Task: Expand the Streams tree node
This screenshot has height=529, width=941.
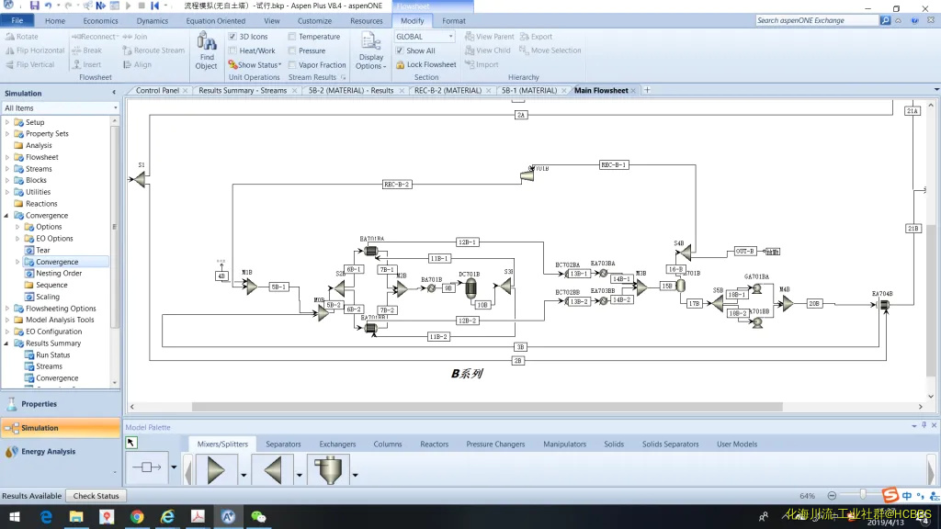Action: [x=7, y=169]
